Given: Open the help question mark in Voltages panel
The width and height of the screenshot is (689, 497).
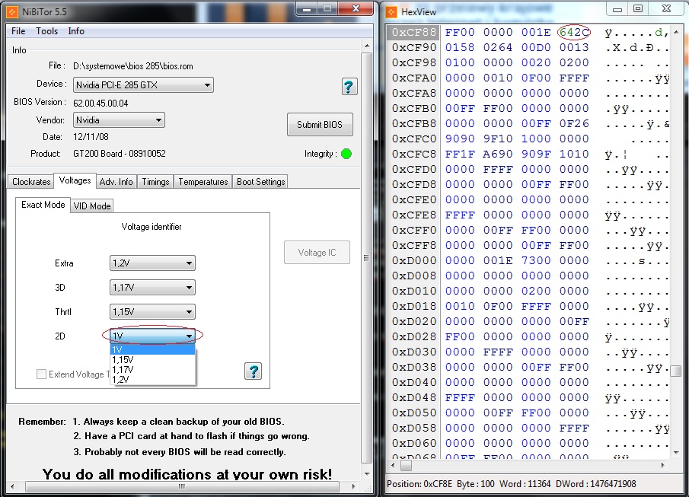Looking at the screenshot, I should 253,371.
